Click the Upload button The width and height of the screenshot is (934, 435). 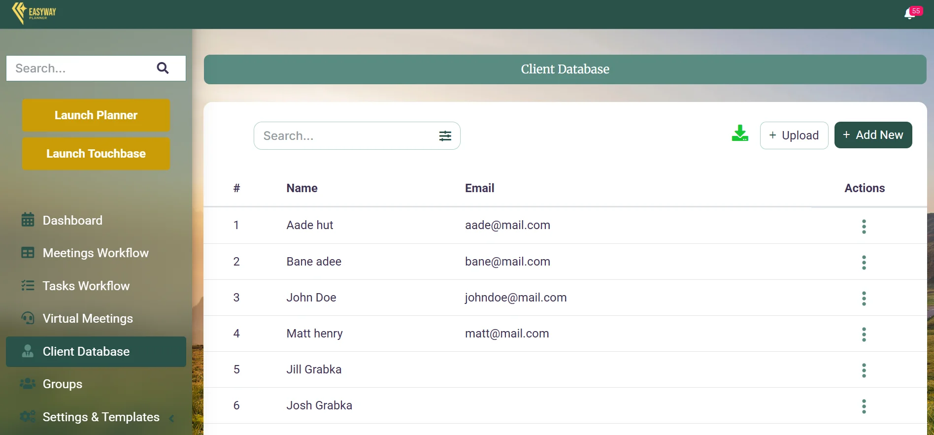click(x=794, y=135)
